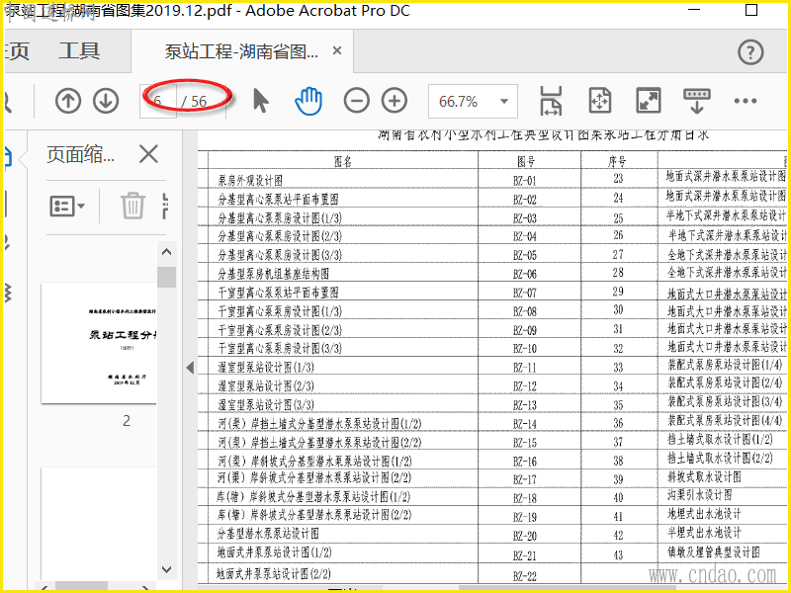Image resolution: width=791 pixels, height=593 pixels.
Task: Click thumbnail scrollbar down arrow
Action: pyautogui.click(x=166, y=570)
